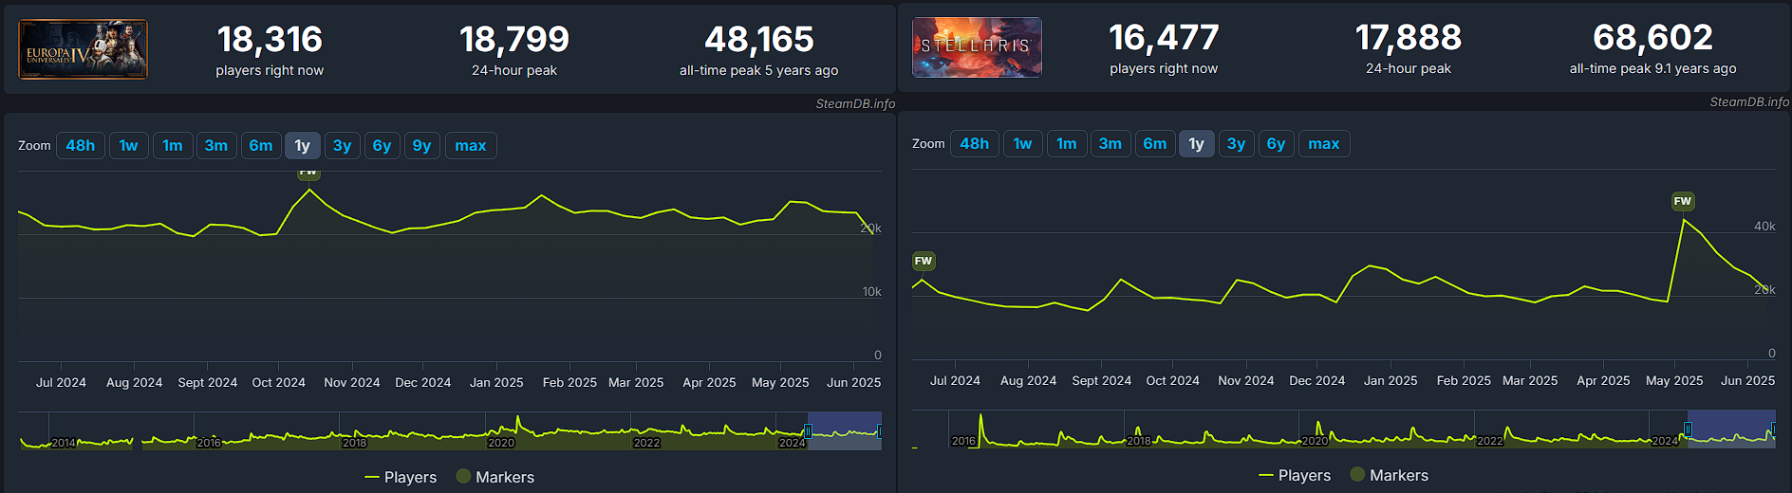Grab left handle of Europa Universalis navigator
1792x493 pixels.
tap(808, 430)
